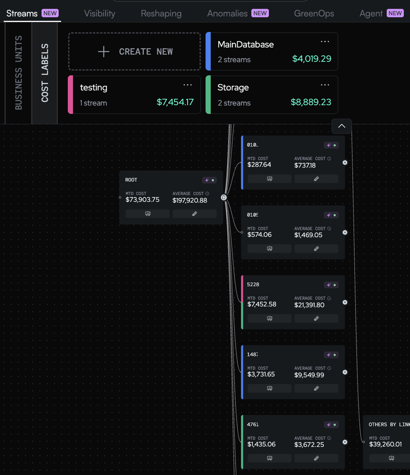The width and height of the screenshot is (410, 475).
Task: Click the pencil icon on the $7,452.58 node
Action: 316,319
